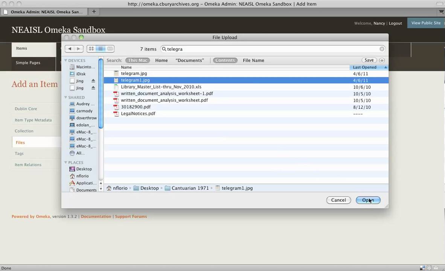Image resolution: width=445 pixels, height=271 pixels.
Task: Switch to list view in File Upload
Action: pos(101,49)
